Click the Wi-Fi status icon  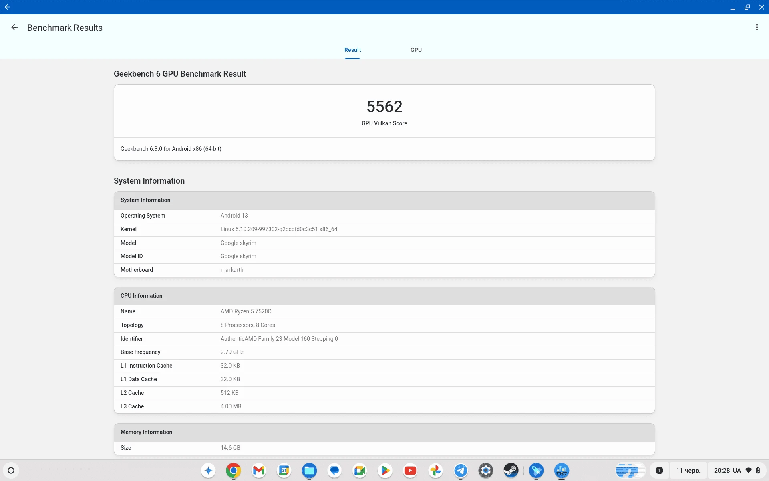point(748,470)
